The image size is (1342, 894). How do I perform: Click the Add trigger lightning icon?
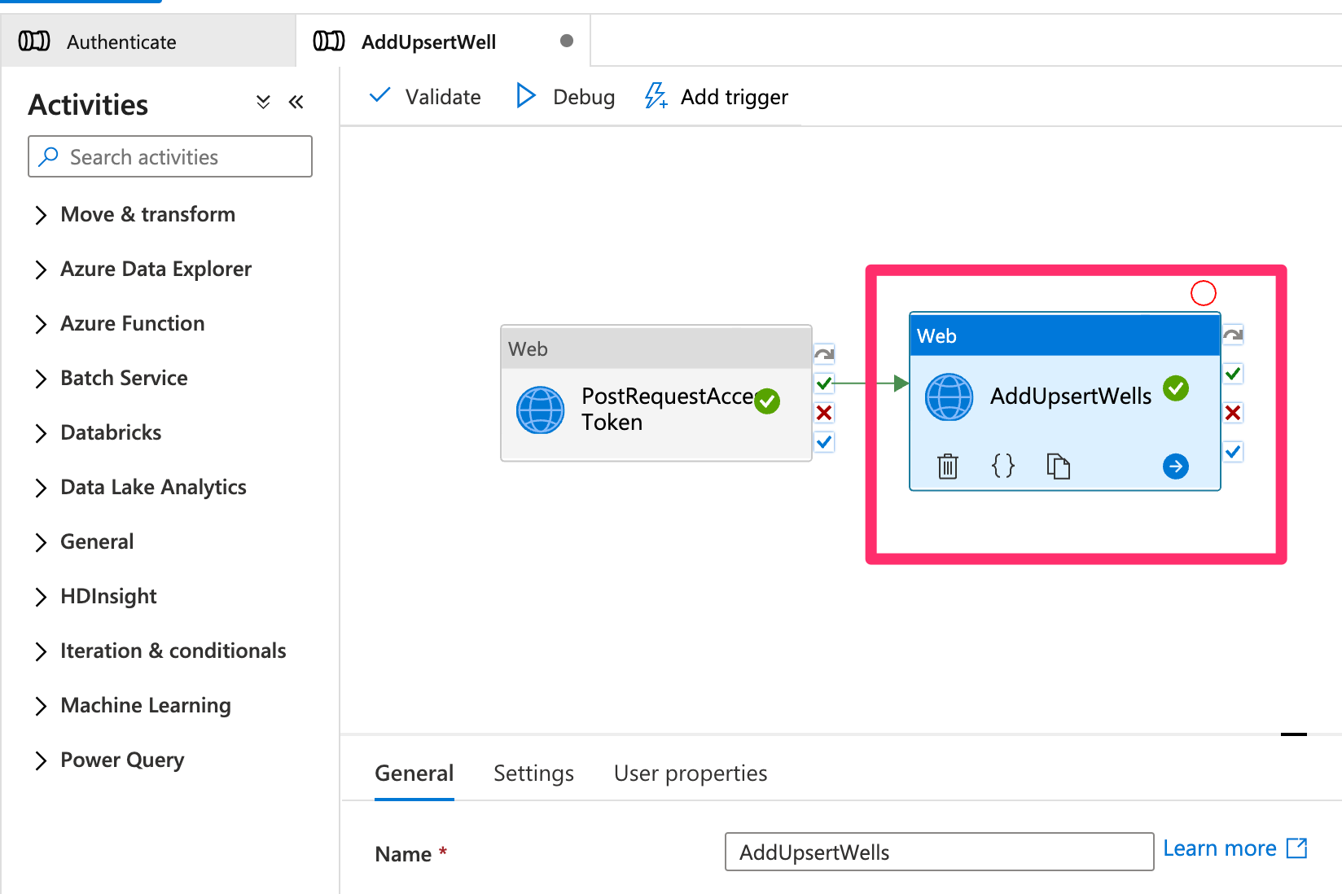tap(656, 96)
